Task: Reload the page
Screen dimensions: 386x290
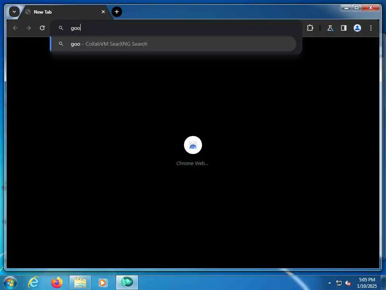Action: pyautogui.click(x=42, y=28)
